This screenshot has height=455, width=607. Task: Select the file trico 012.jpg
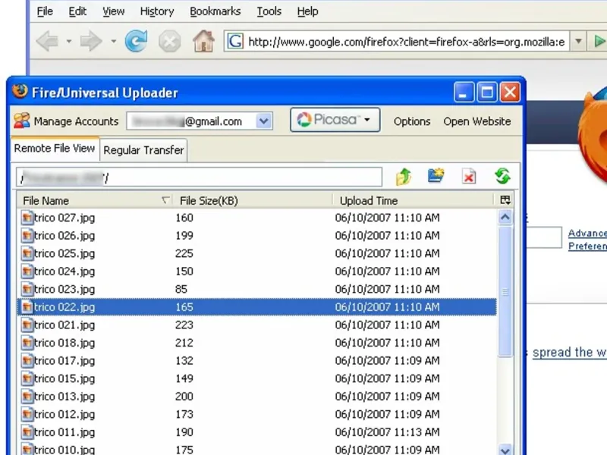click(257, 414)
